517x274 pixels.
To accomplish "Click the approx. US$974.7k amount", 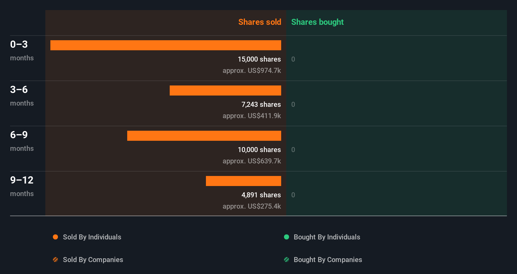I will click(252, 70).
